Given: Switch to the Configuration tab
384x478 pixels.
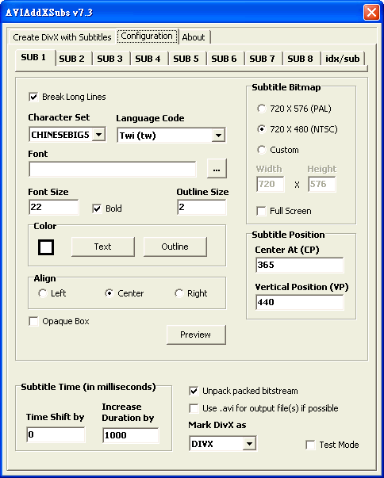Looking at the screenshot, I should (147, 36).
